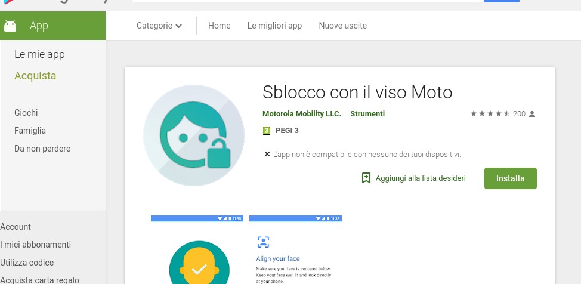Click the wishlist bookmark icon

tap(366, 178)
